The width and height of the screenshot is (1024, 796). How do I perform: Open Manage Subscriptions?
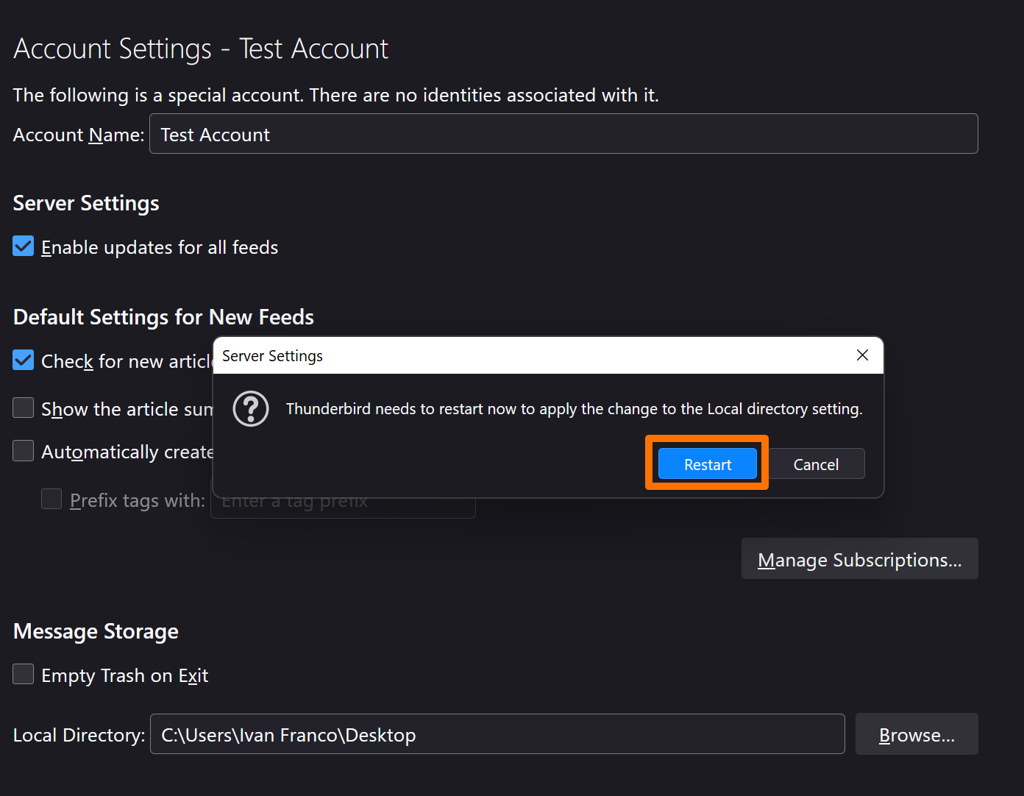coord(859,559)
